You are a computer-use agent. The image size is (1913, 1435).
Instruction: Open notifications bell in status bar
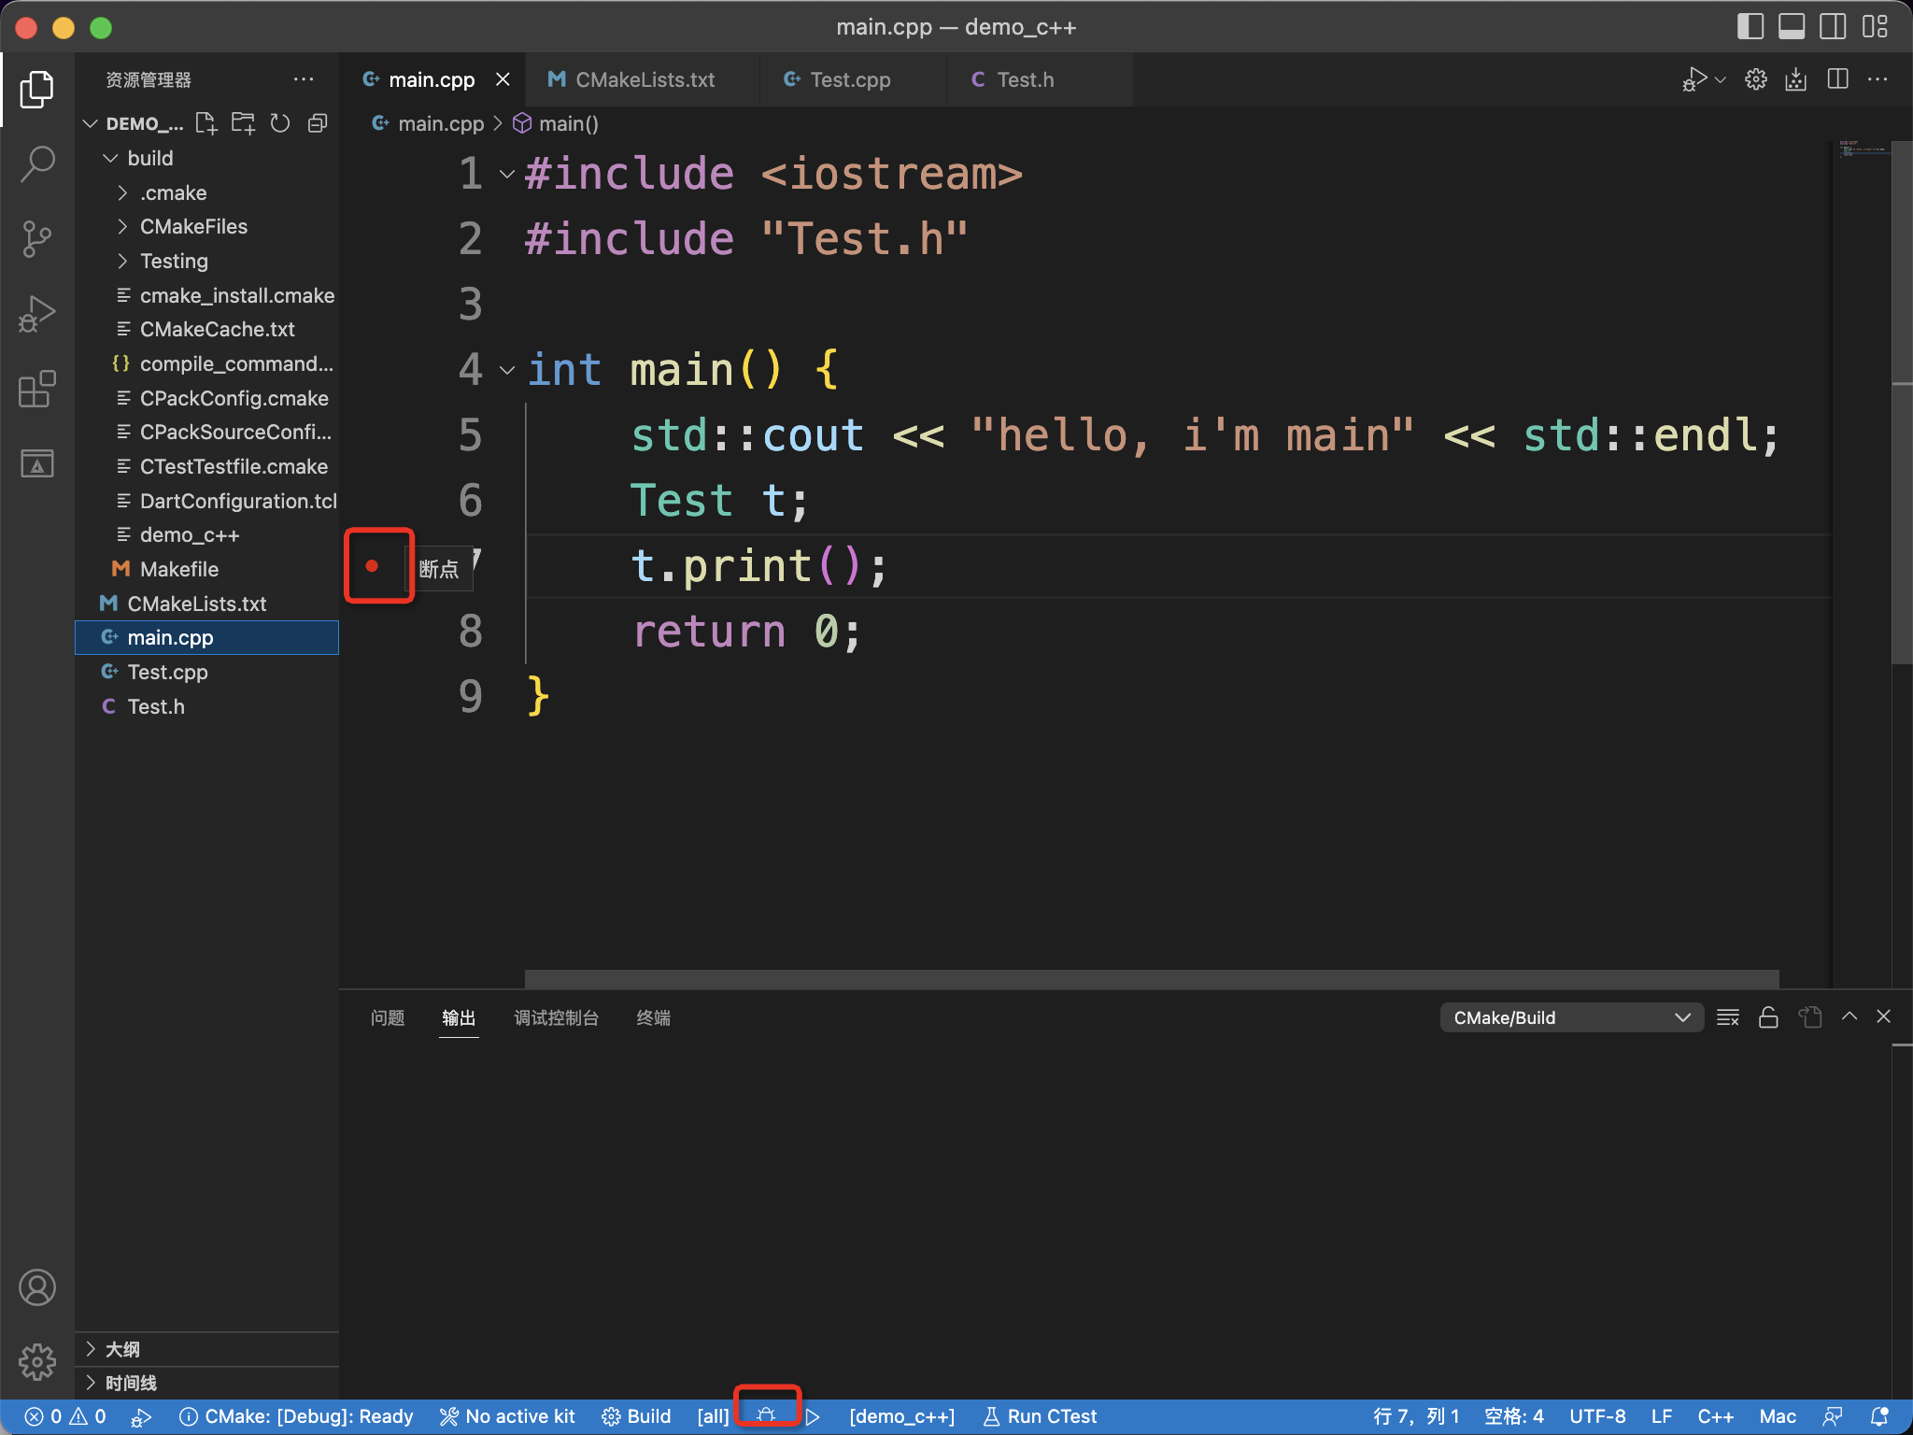point(1880,1416)
